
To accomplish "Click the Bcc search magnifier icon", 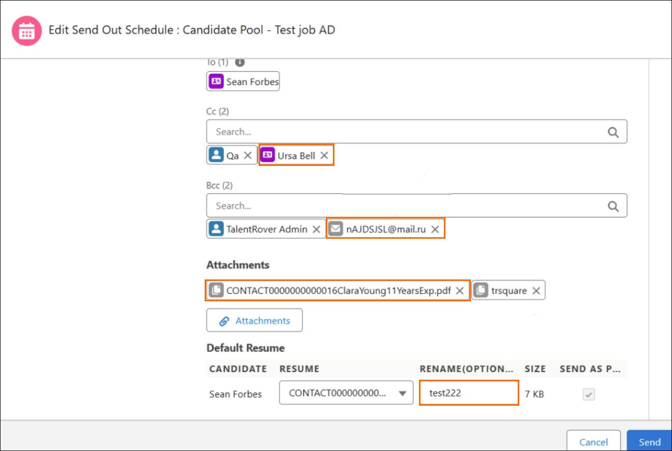I will (613, 206).
